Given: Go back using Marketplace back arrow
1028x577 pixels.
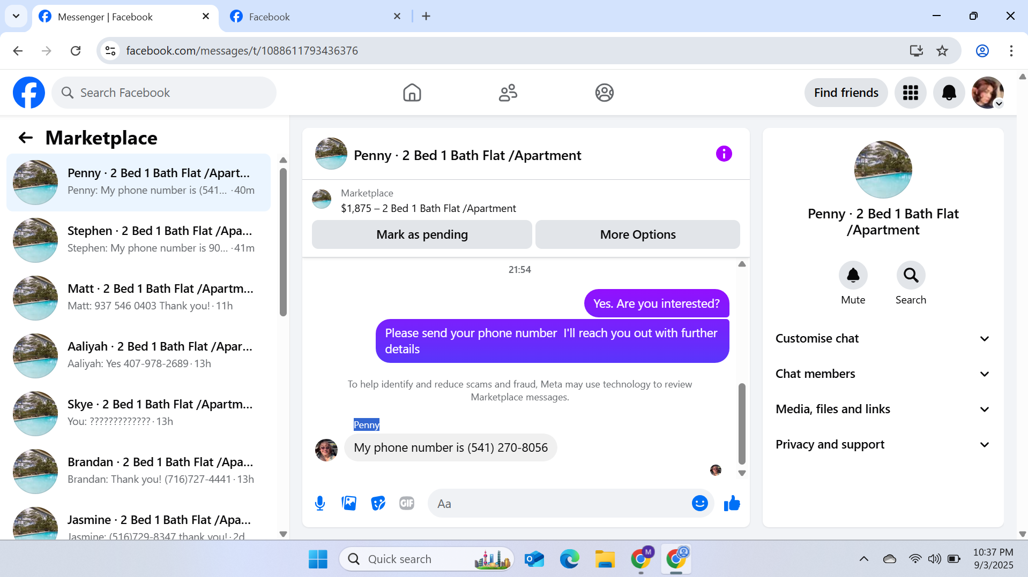Looking at the screenshot, I should click(x=26, y=138).
